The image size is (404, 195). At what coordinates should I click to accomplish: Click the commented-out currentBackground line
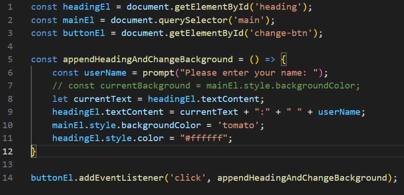tap(206, 86)
